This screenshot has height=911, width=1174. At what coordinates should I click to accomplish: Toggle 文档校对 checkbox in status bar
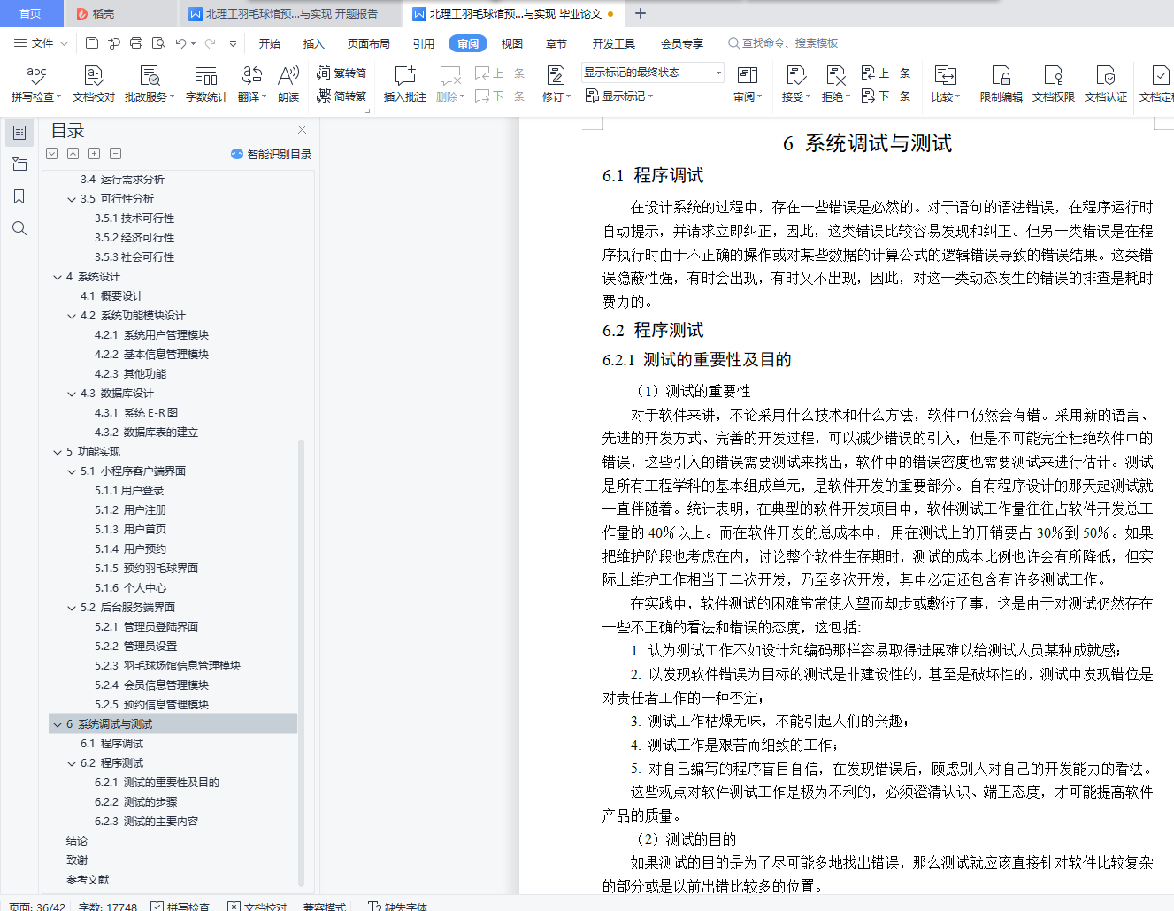[x=234, y=906]
